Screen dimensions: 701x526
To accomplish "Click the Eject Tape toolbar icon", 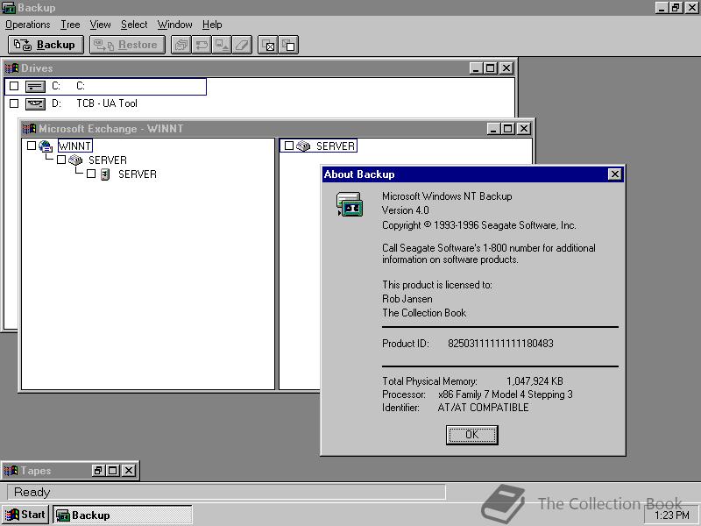I will click(222, 45).
